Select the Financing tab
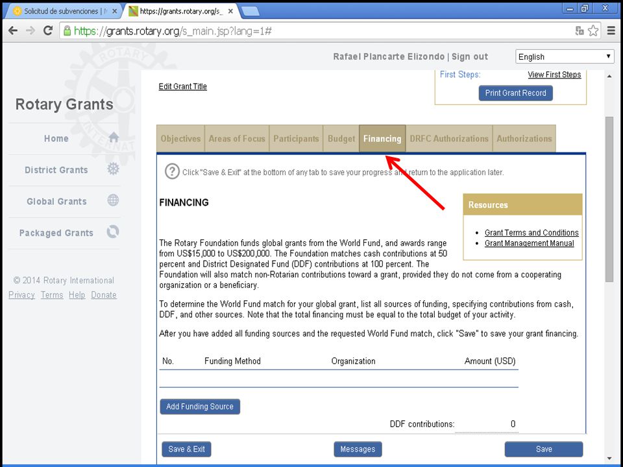This screenshot has height=467, width=623. click(x=382, y=139)
